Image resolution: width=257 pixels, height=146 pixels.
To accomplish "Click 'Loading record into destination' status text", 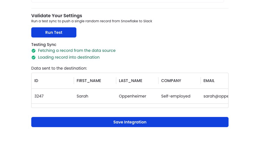I will point(69,57).
